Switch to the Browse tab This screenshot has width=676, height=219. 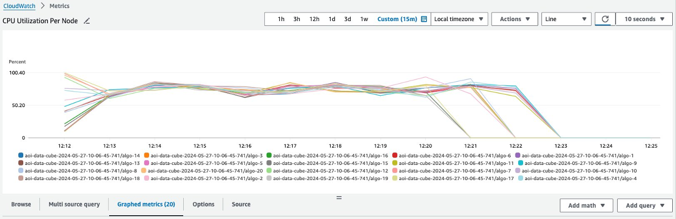21,204
